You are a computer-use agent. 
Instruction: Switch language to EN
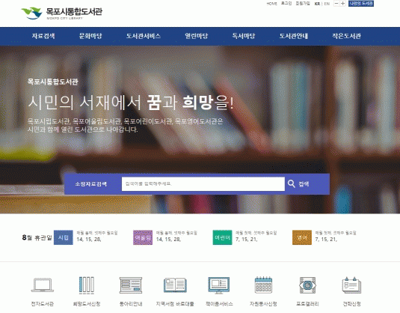point(327,4)
